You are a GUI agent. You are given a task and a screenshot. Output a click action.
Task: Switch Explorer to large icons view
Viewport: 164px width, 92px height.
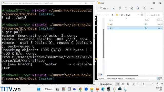coord(161,78)
